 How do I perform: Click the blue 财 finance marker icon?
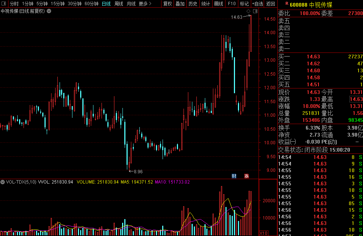[x=234, y=176]
